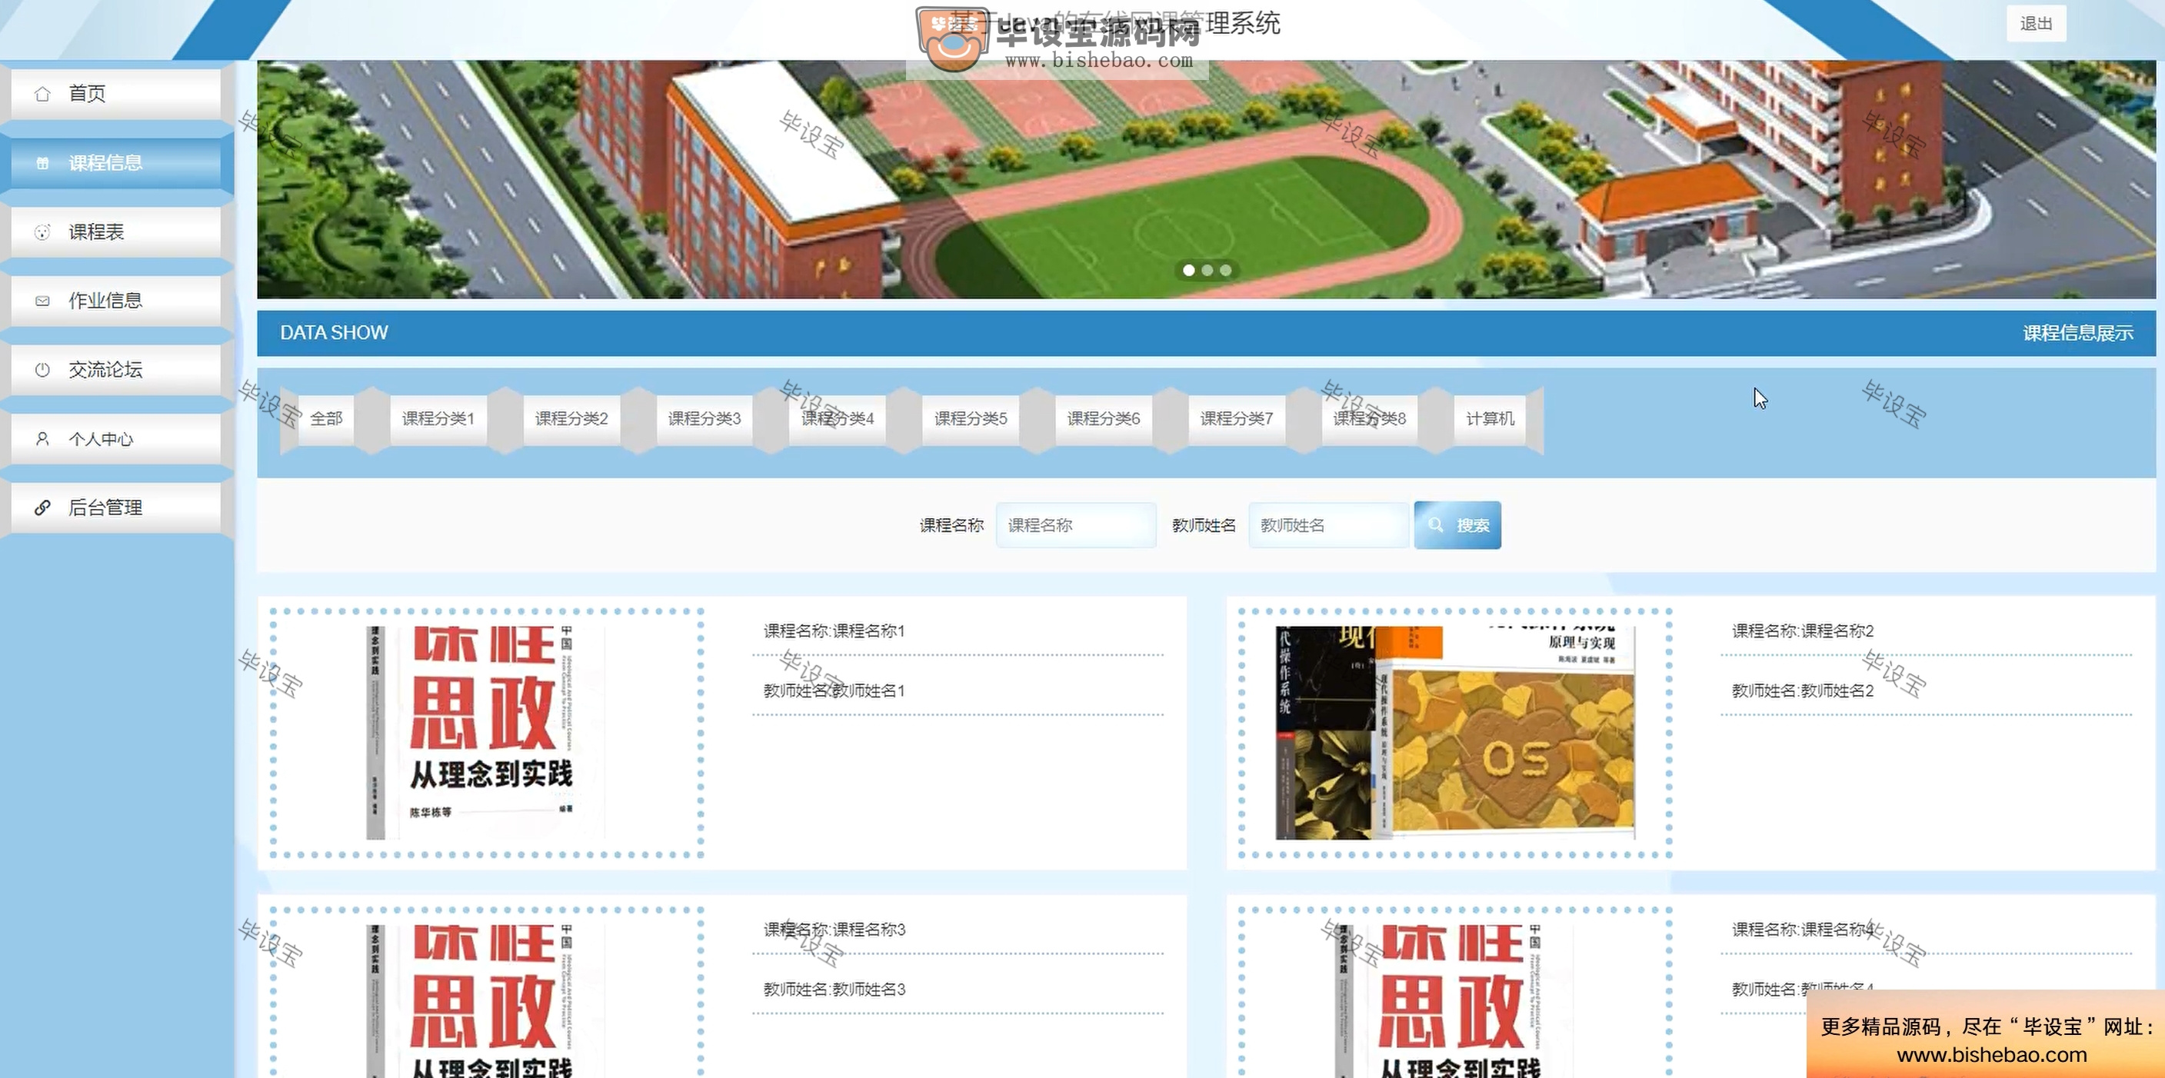Focus the 教师姓名 search field
Screen dimensions: 2165x1078
pyautogui.click(x=1329, y=525)
